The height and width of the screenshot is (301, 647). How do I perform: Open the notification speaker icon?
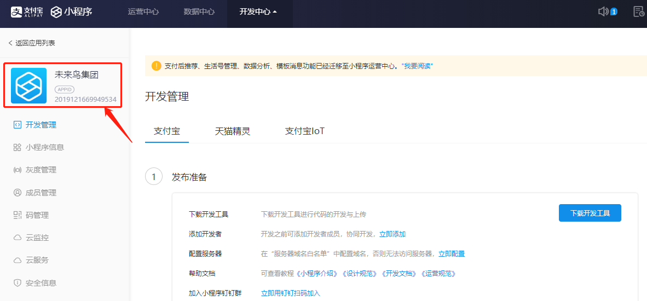pos(603,11)
